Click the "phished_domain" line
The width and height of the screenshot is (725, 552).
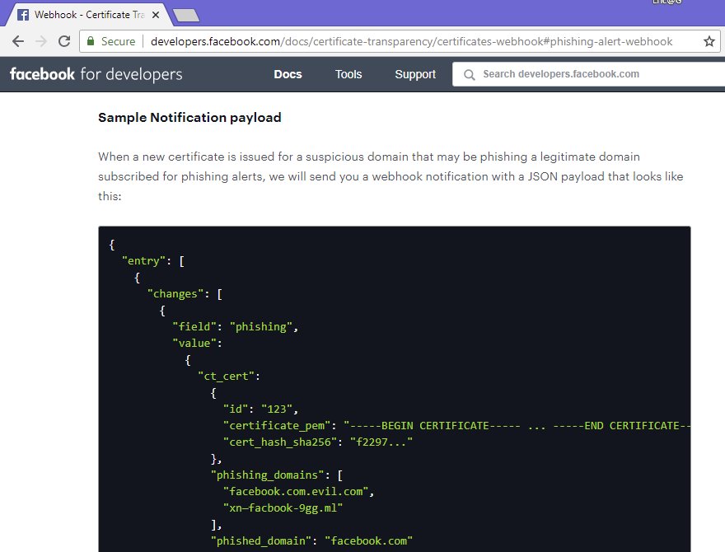pos(311,541)
